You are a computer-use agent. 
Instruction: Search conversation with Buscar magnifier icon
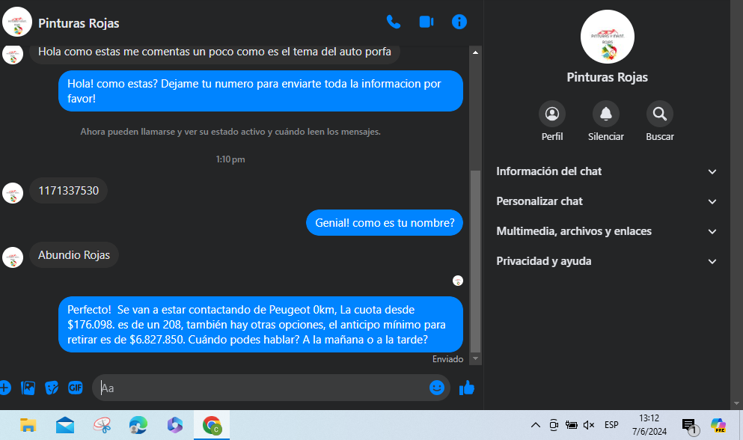pyautogui.click(x=660, y=114)
